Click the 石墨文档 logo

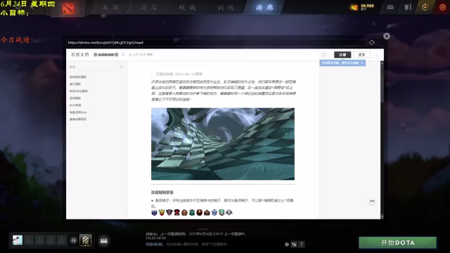(79, 55)
